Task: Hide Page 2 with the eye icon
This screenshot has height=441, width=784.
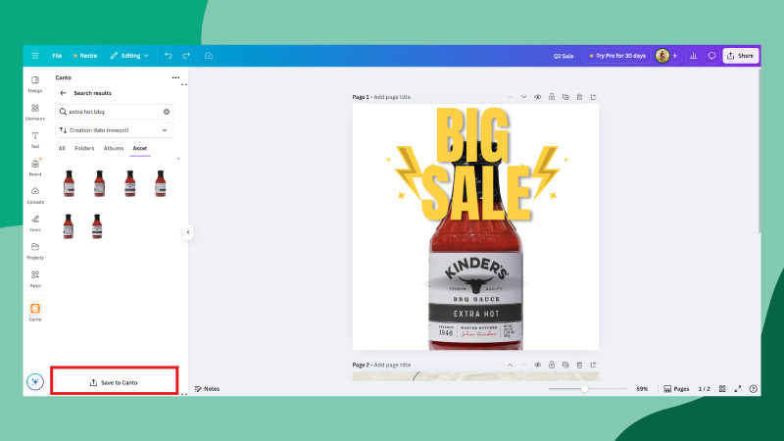Action: point(537,365)
